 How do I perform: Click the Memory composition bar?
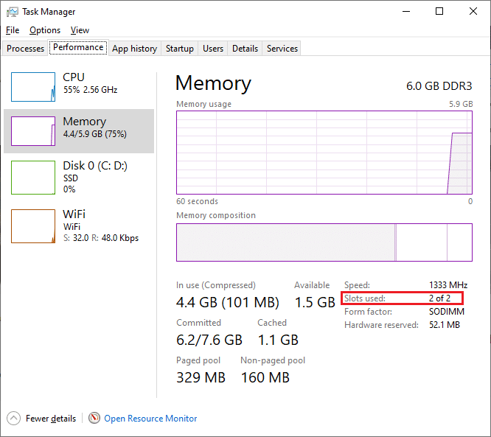pyautogui.click(x=324, y=242)
